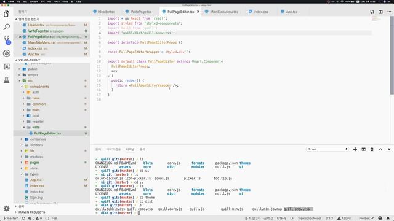Viewport: 394px width, 221px height.
Task: Select the Debug Console panel tab
Action: tap(113, 149)
